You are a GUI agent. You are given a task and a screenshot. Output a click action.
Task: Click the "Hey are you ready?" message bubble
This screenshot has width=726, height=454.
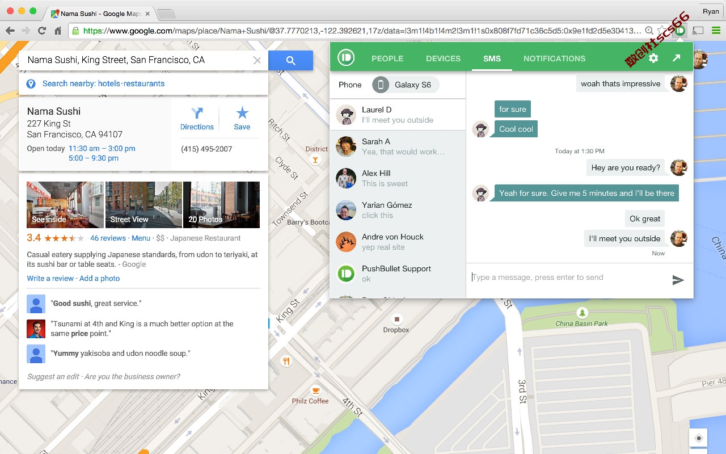(626, 167)
